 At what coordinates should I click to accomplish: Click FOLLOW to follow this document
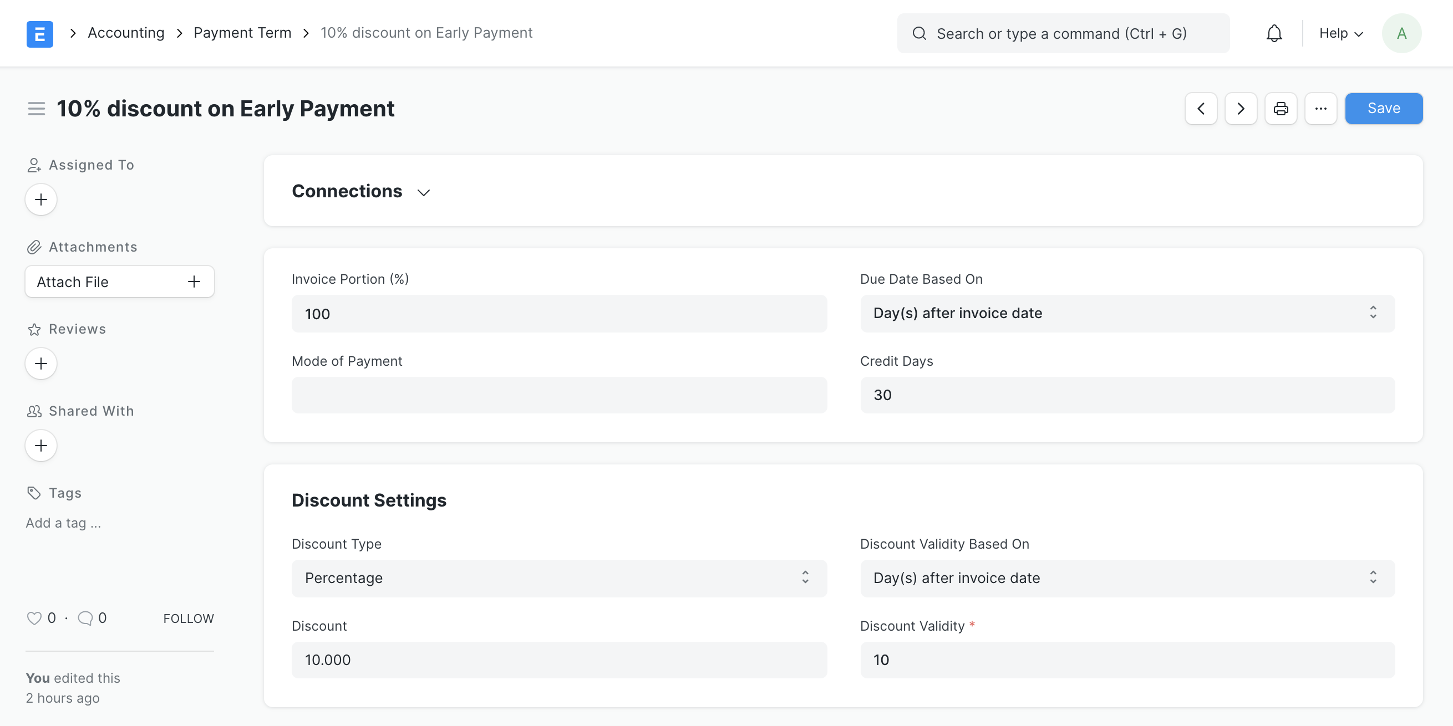pos(188,618)
